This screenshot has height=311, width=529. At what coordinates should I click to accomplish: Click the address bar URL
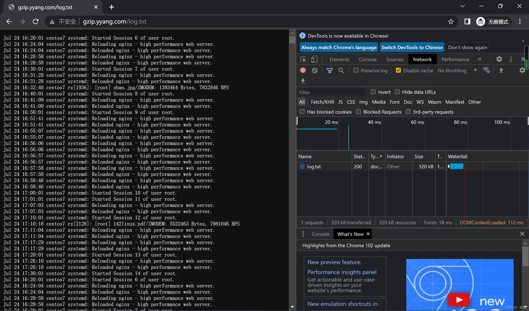coord(114,22)
